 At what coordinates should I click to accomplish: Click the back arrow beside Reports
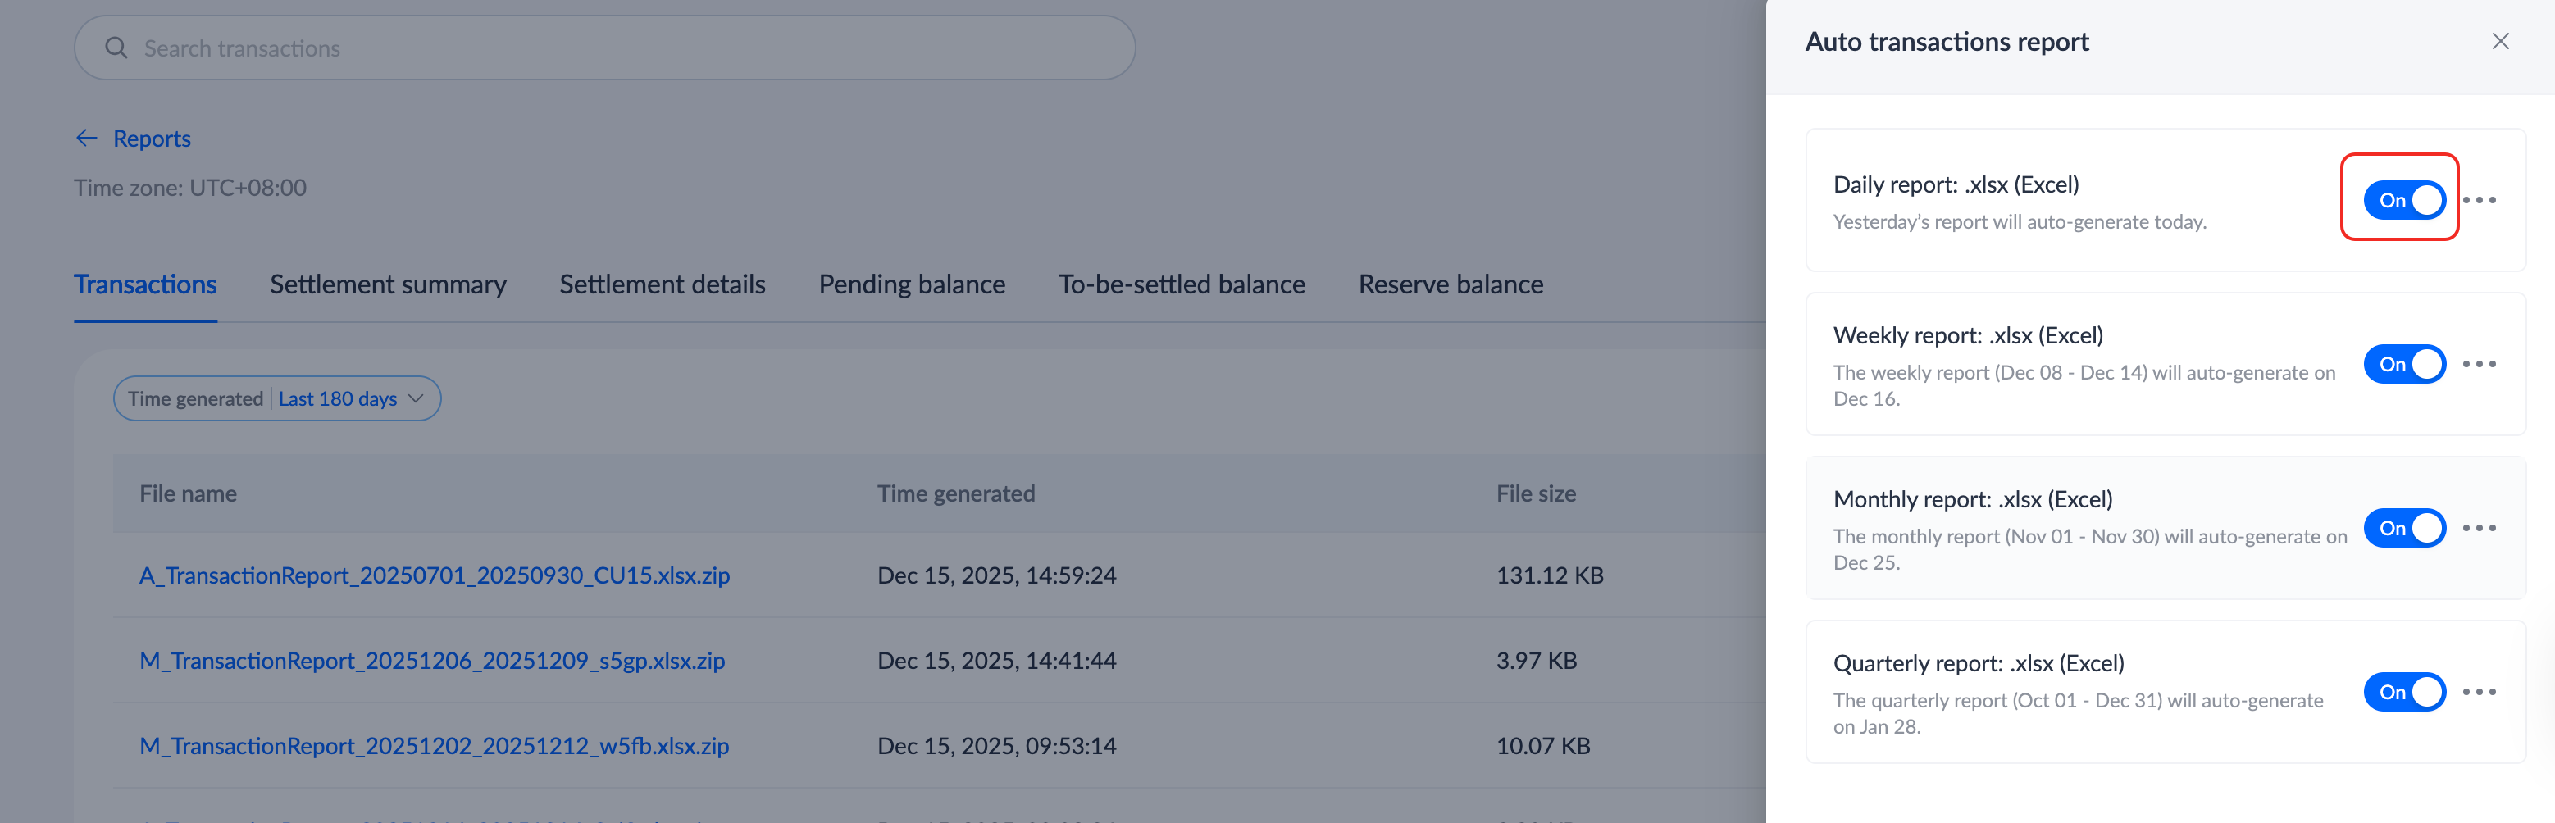tap(86, 138)
